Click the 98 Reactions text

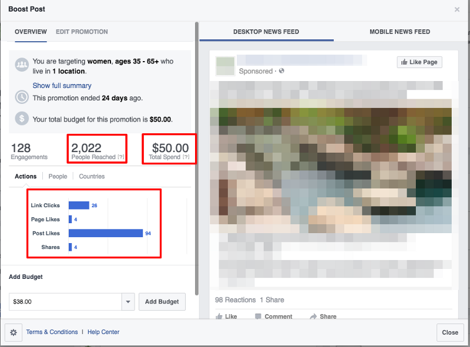[x=236, y=300]
